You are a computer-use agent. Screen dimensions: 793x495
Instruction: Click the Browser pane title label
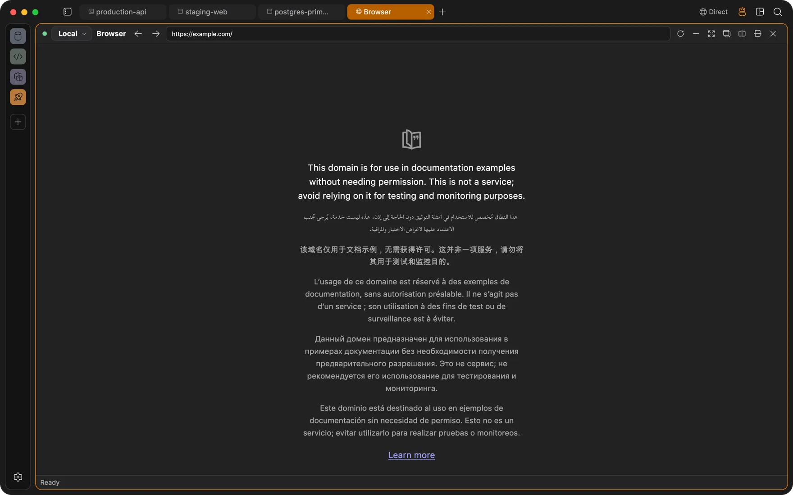click(111, 34)
